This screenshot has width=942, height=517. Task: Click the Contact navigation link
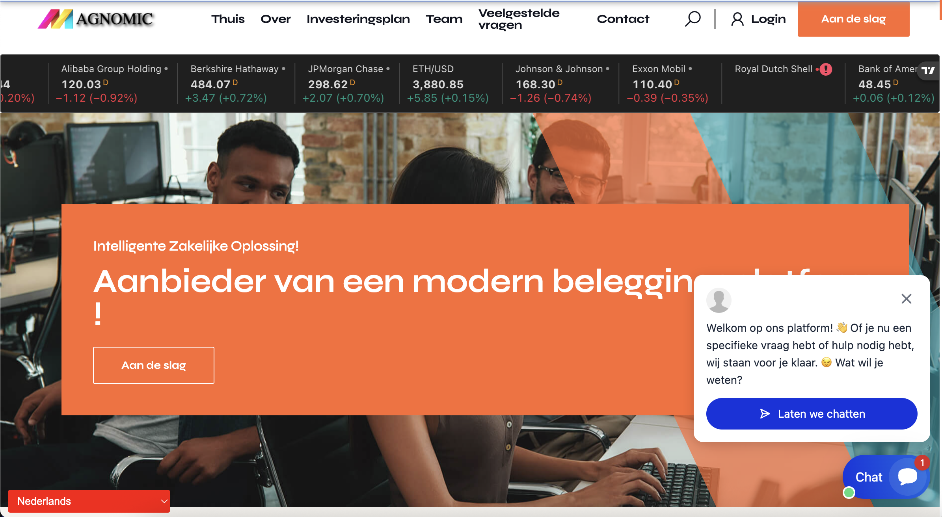[623, 19]
